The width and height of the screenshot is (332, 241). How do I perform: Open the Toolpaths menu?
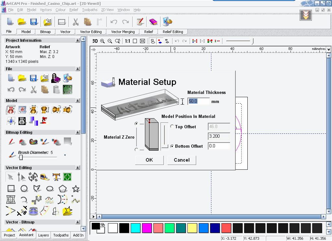pyautogui.click(x=90, y=10)
